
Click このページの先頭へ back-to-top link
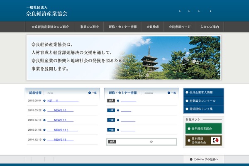(x=204, y=159)
